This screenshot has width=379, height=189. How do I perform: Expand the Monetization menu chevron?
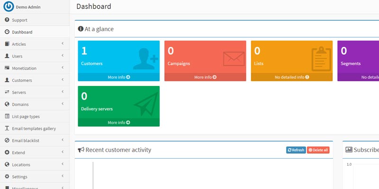pos(63,68)
